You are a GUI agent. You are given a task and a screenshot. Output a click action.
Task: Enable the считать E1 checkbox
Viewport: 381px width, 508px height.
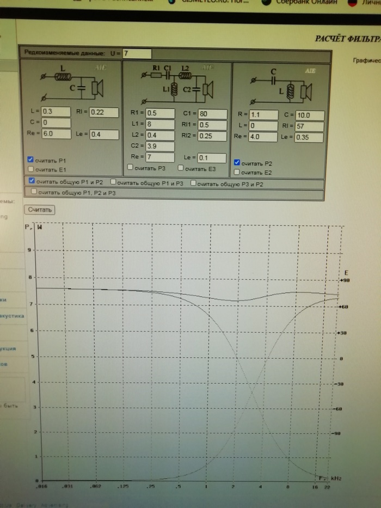(31, 169)
